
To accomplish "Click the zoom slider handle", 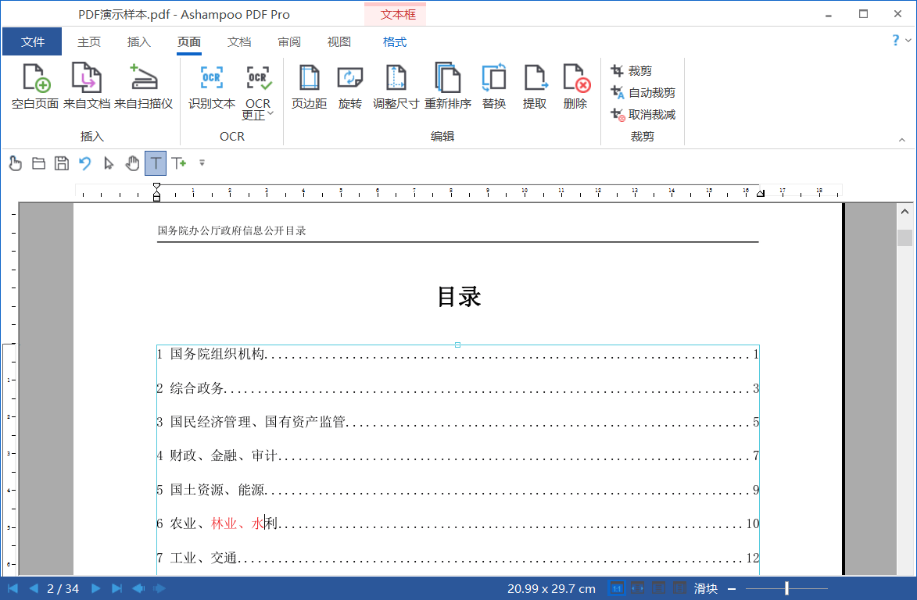I will [x=786, y=588].
